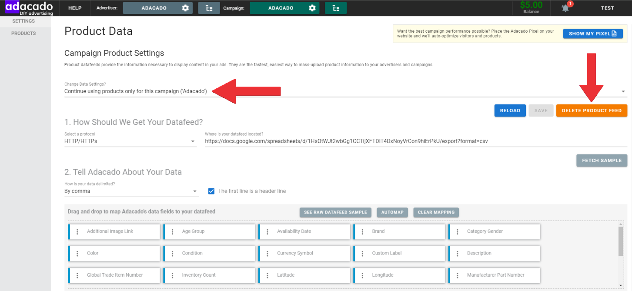632x291 pixels.
Task: Open Advertiser Adacado settings gear
Action: pyautogui.click(x=185, y=8)
